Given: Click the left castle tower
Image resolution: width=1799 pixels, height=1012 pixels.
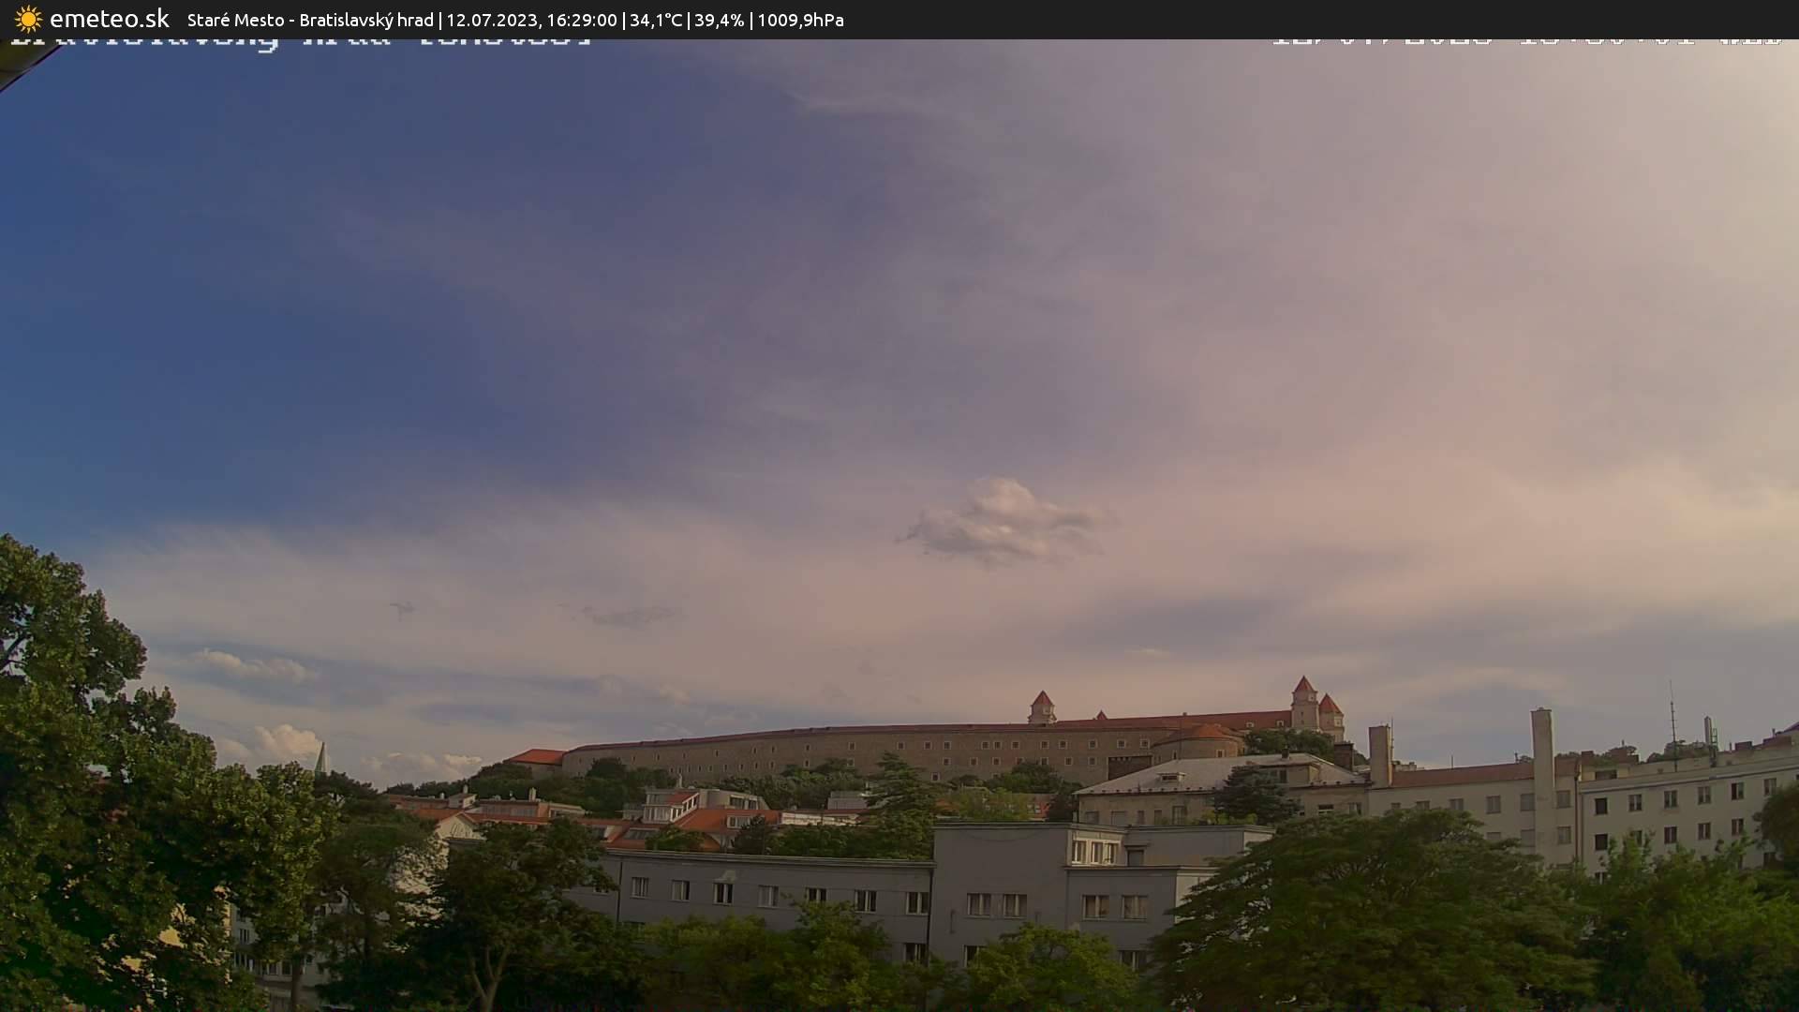Looking at the screenshot, I should pos(1043,703).
